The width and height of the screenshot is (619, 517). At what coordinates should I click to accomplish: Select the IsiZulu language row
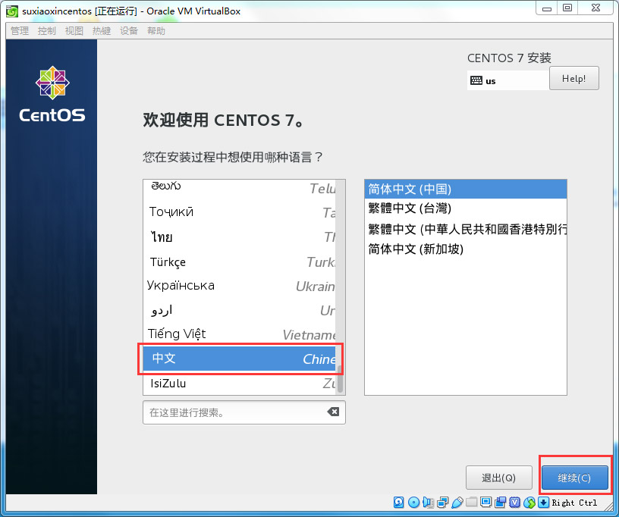click(239, 383)
